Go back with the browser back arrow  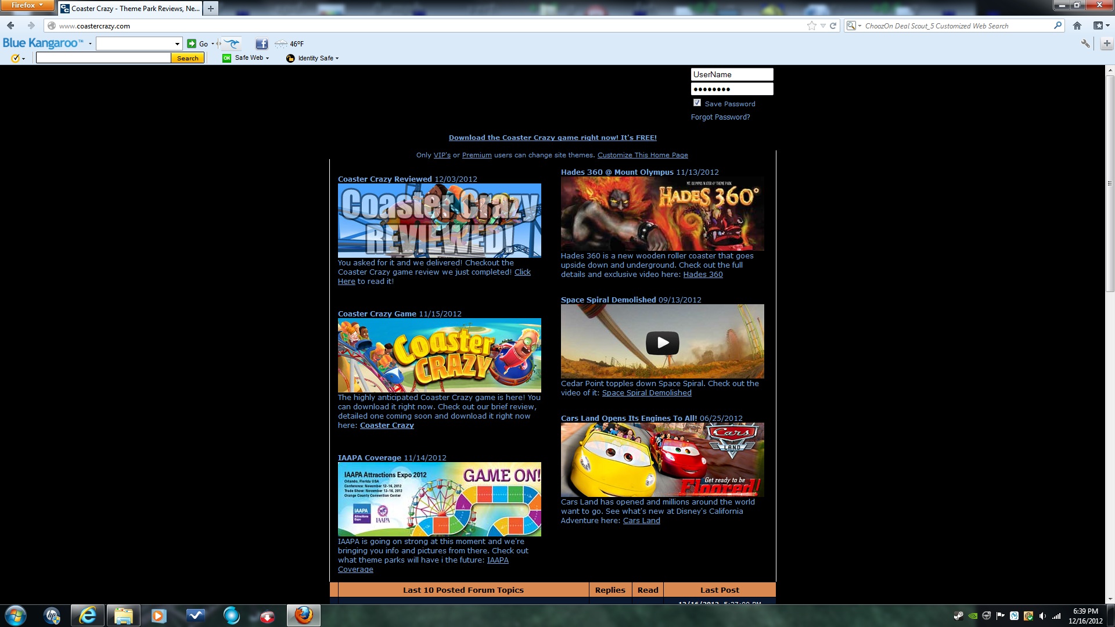click(10, 26)
